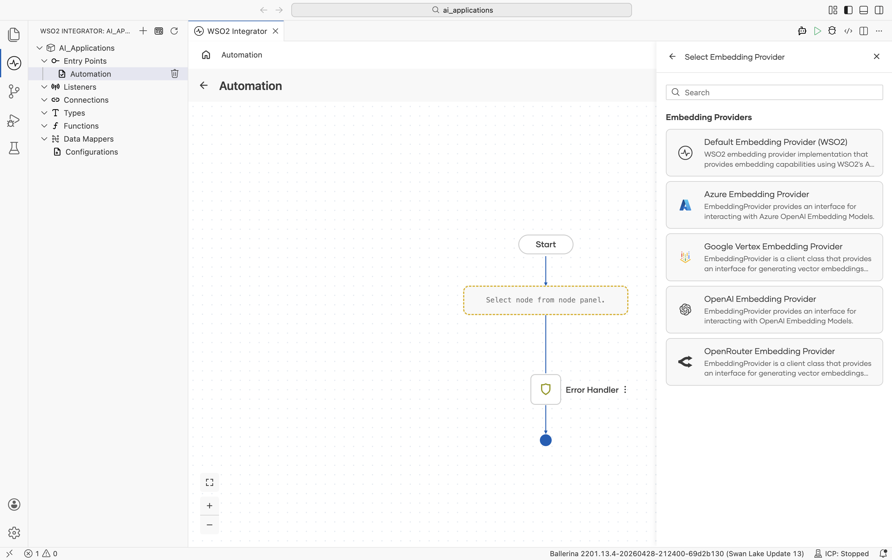The height and width of the screenshot is (560, 892).
Task: Choose OpenRouter Embedding Provider card
Action: tap(774, 362)
